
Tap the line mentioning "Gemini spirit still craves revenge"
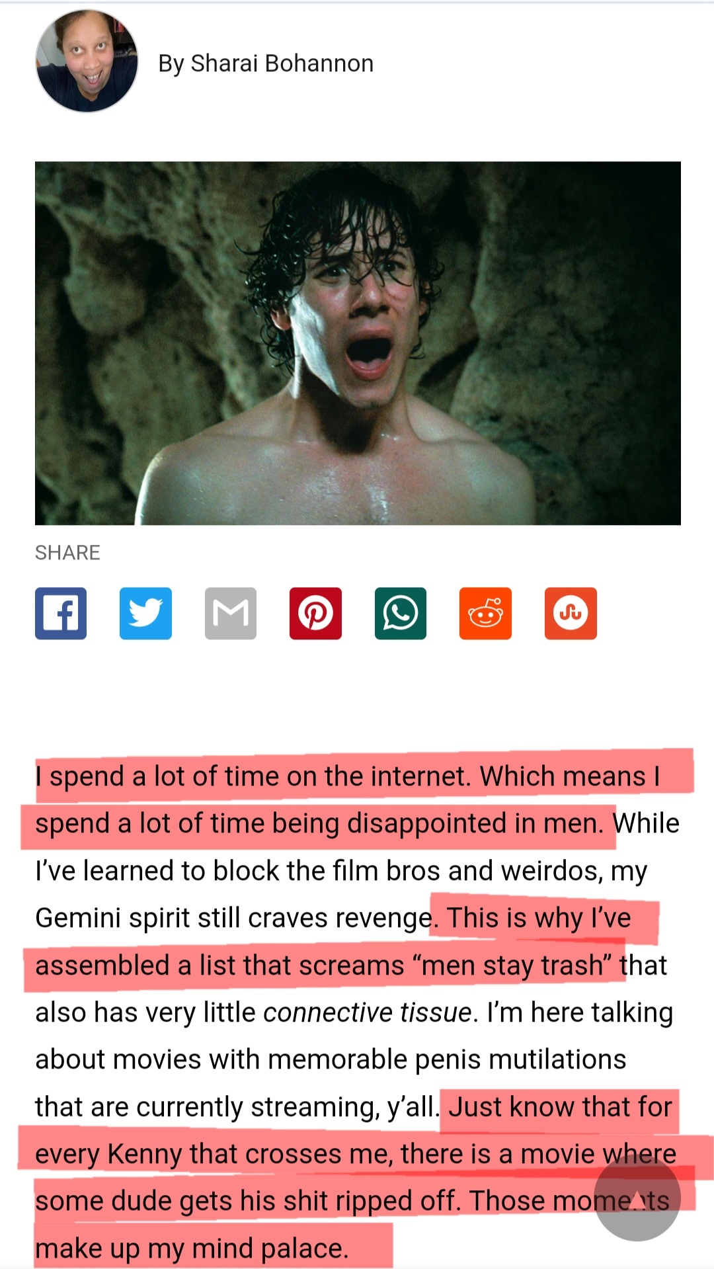[x=236, y=918]
